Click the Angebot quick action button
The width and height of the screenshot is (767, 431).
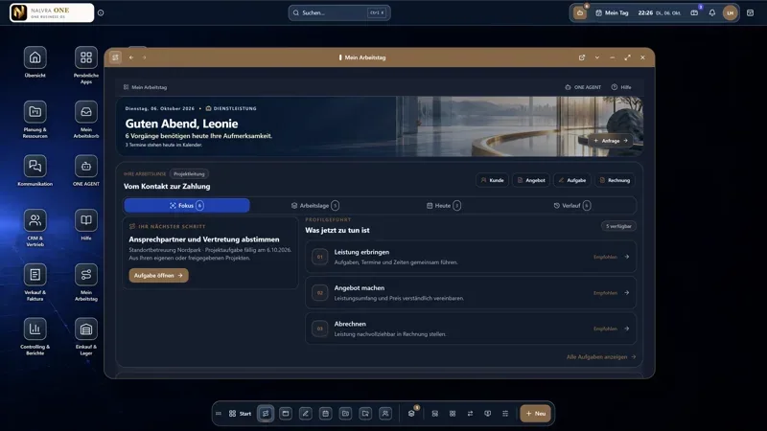click(x=531, y=180)
